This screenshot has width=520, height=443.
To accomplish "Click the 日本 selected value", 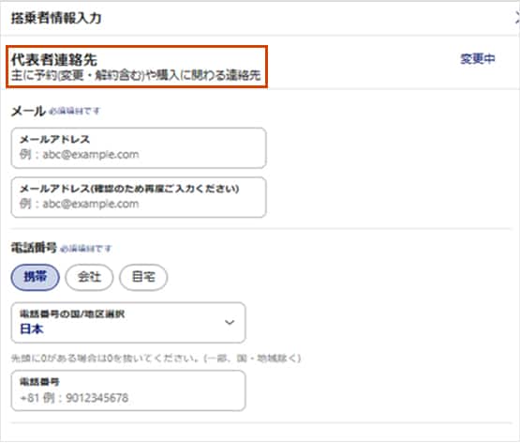I will 32,328.
